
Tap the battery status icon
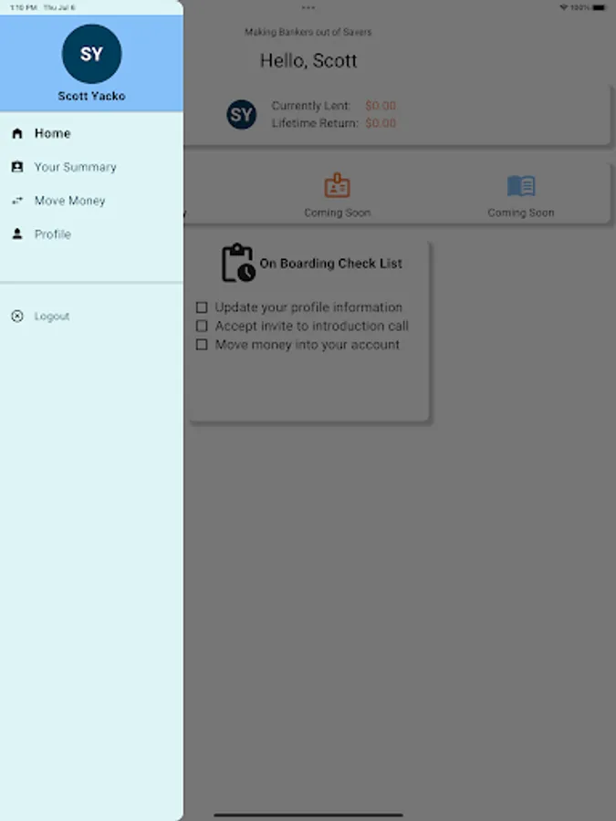600,7
